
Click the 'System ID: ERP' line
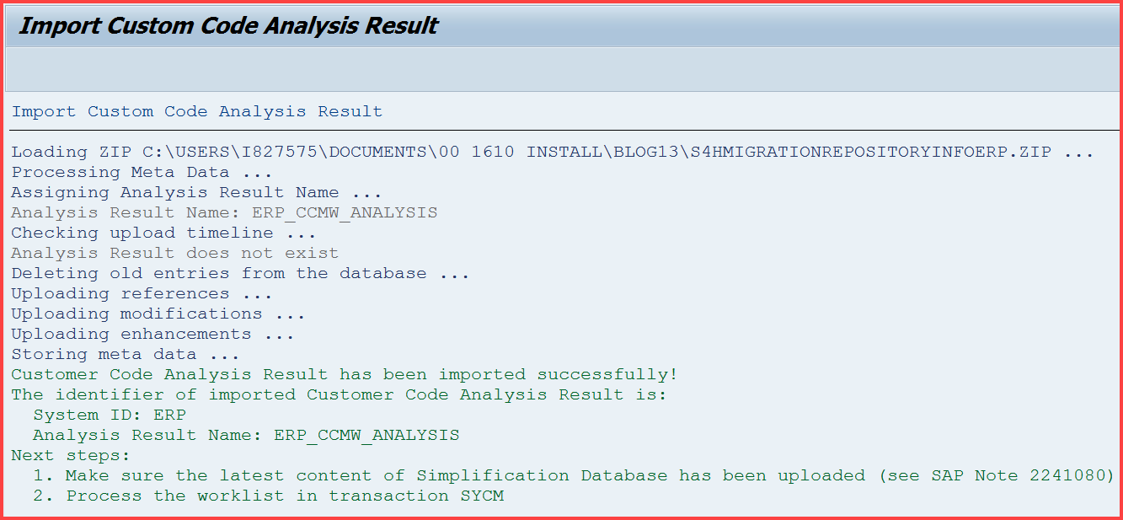click(x=110, y=415)
